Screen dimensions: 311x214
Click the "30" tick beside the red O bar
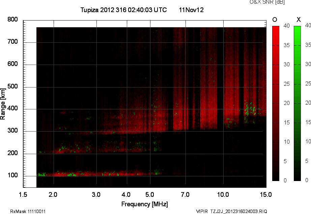click(x=287, y=65)
